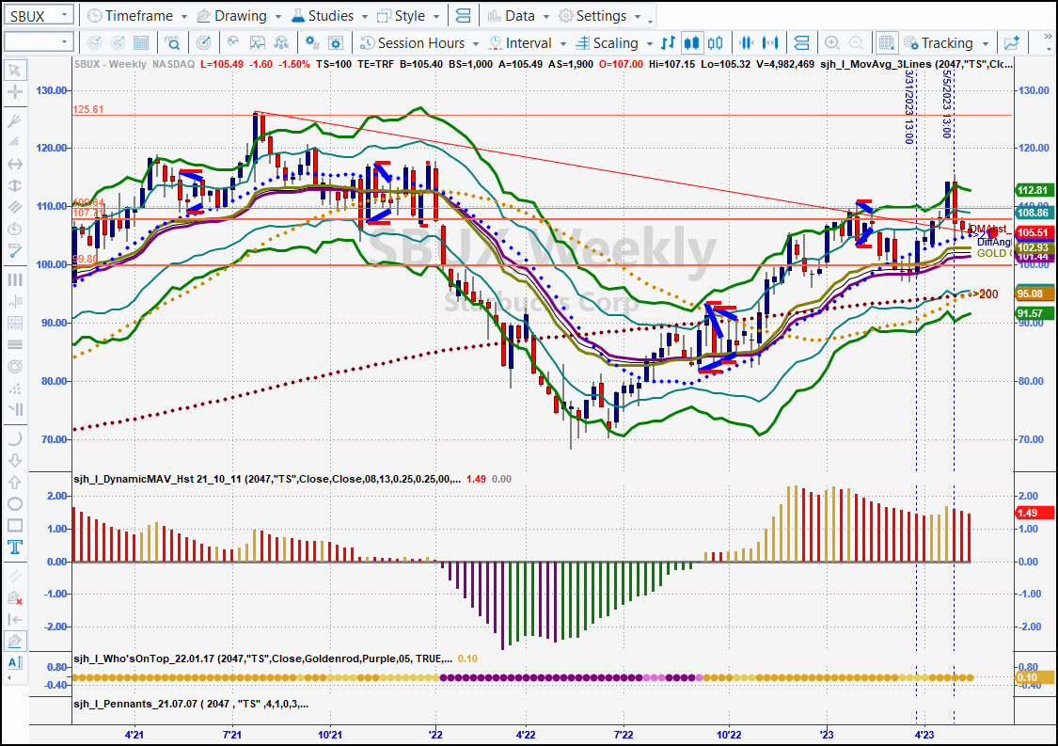This screenshot has width=1058, height=746.
Task: Select the horizontal lines tool
Action: pos(14,344)
